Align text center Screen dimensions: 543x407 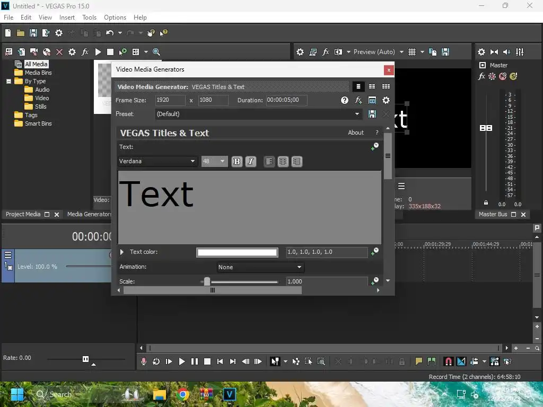click(283, 161)
